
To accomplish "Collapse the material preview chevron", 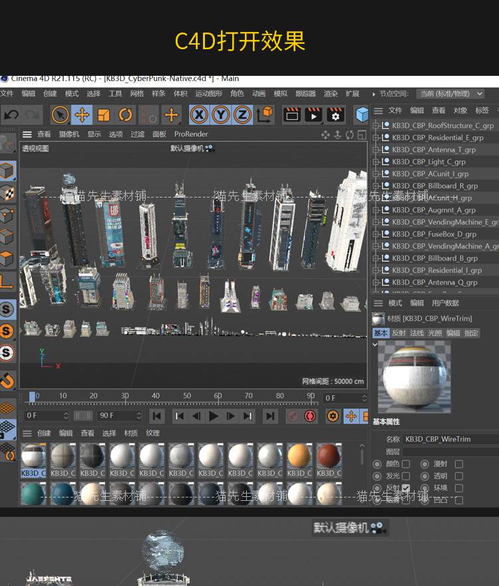I will point(375,344).
